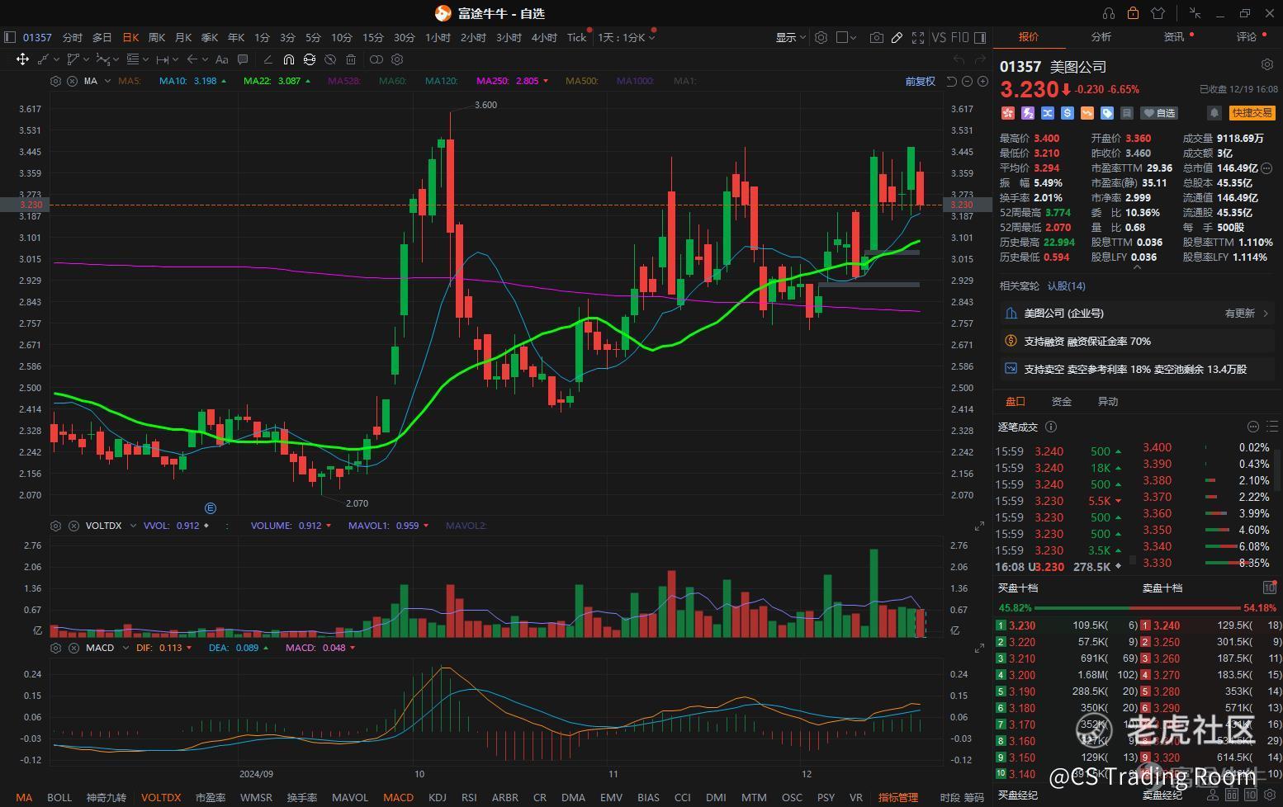The image size is (1283, 807).
Task: Remove the VOLTDX indicator panel
Action: [73, 526]
